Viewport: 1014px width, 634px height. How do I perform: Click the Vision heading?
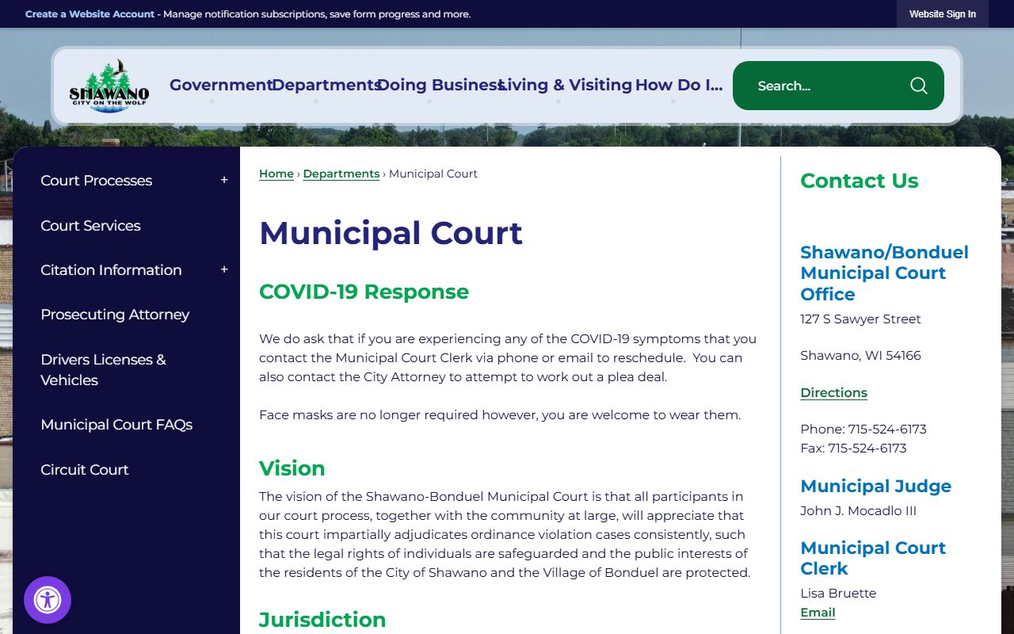coord(292,468)
